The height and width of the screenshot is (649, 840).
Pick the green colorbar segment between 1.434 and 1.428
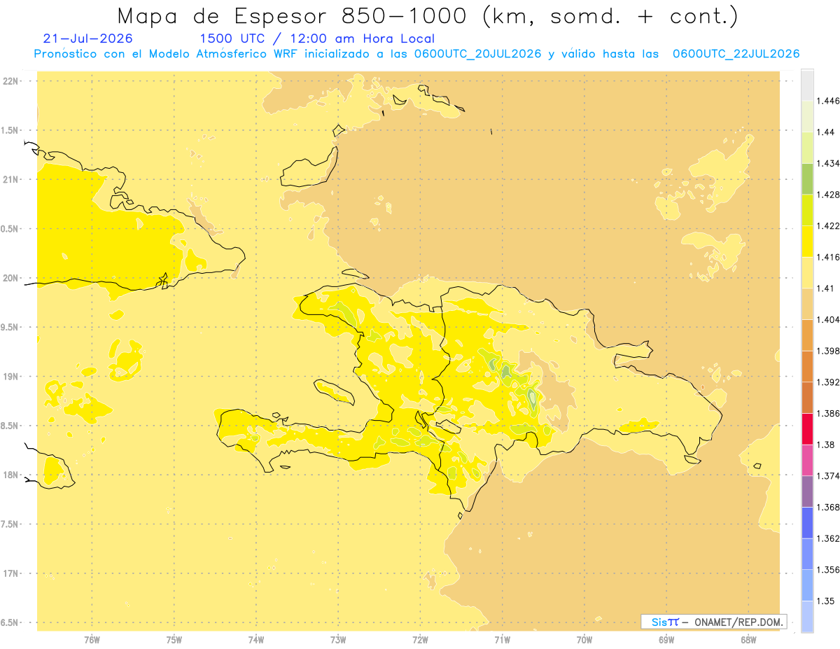(807, 179)
